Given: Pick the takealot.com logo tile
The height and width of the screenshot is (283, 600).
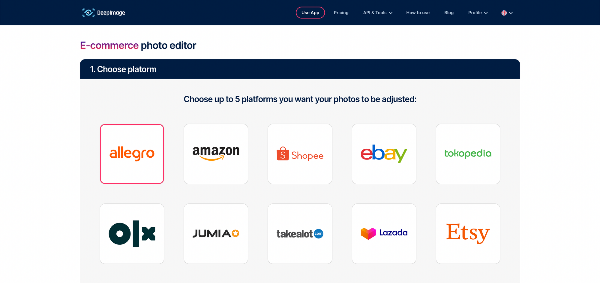Looking at the screenshot, I should 300,234.
